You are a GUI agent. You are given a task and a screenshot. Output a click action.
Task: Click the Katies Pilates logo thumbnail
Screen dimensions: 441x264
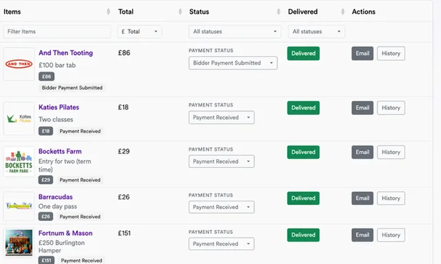19,119
